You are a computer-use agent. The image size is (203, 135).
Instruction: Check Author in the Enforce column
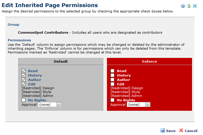(x=113, y=80)
